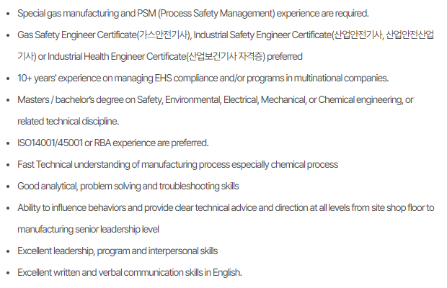The width and height of the screenshot is (447, 288).
Task: Click the text 'Special gas manufacturing and PSM'
Action: coord(87,14)
